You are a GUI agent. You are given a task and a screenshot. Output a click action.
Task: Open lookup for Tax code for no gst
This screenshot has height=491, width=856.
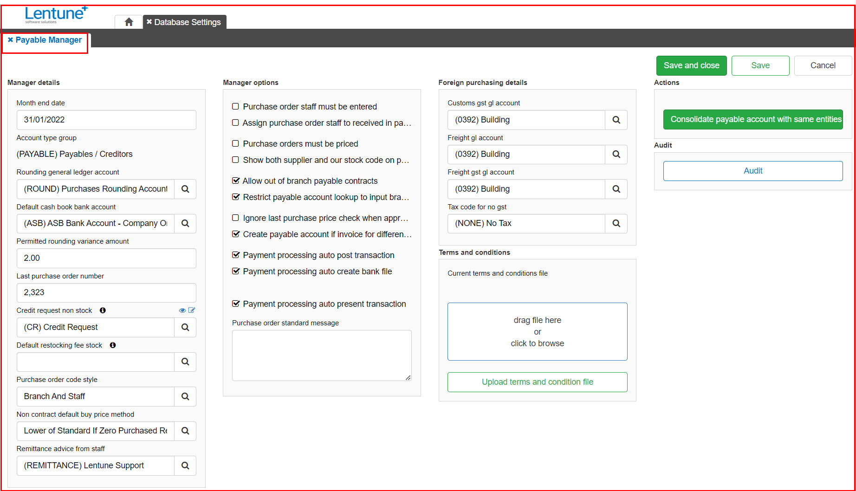(616, 223)
